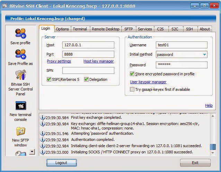This screenshot has width=221, height=172.
Task: Enable Try gssapi-keyex first if available
Action: 132,89
